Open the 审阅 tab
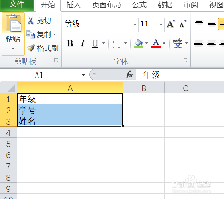Screen dimensions: 224x199 pyautogui.click(x=191, y=5)
